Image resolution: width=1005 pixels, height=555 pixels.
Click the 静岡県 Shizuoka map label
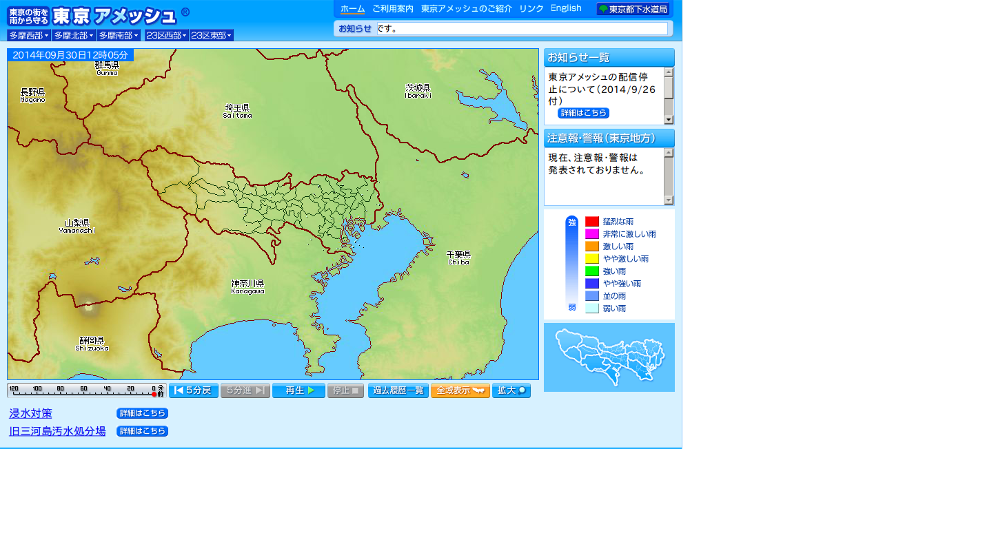[x=92, y=344]
